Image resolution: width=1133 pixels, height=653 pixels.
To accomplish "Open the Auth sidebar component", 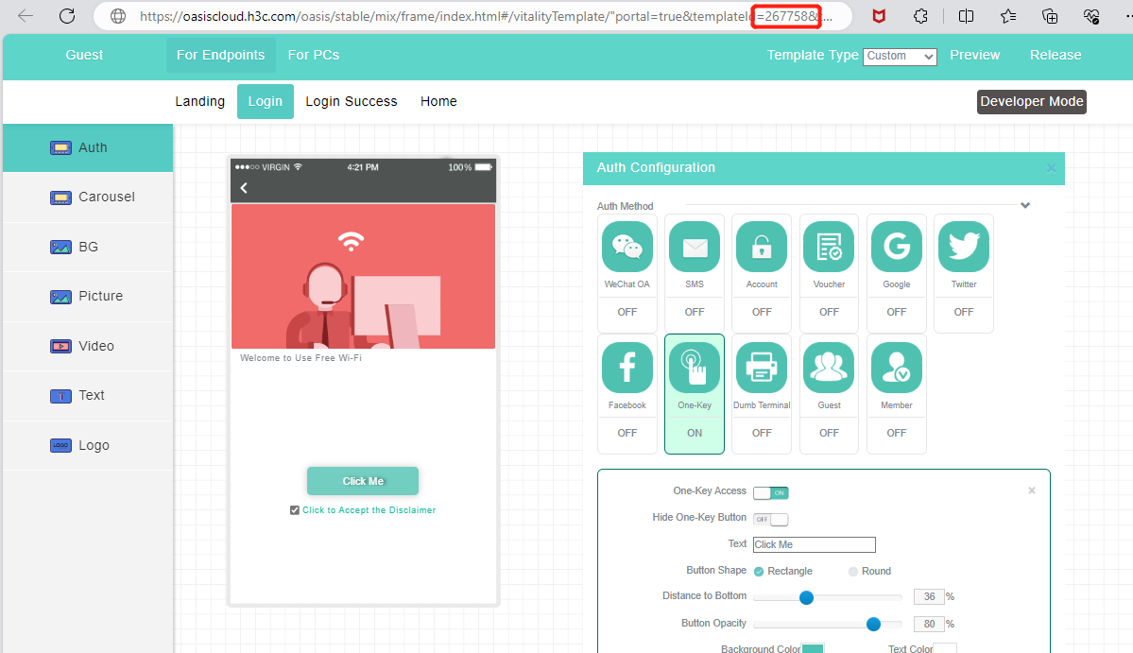I will tap(88, 147).
